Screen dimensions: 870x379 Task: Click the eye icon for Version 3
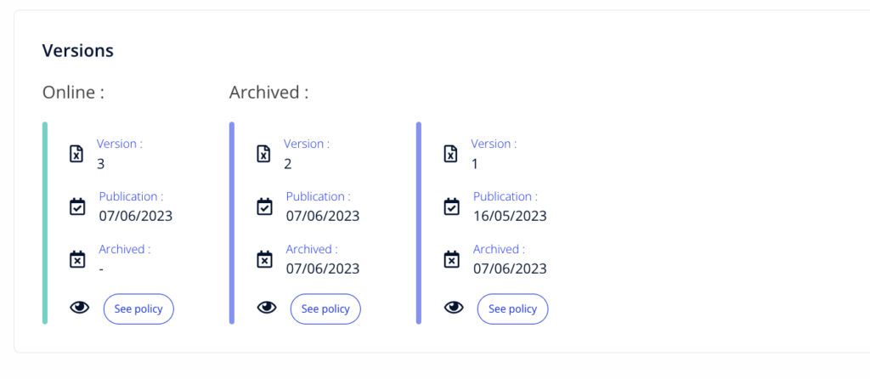point(79,308)
